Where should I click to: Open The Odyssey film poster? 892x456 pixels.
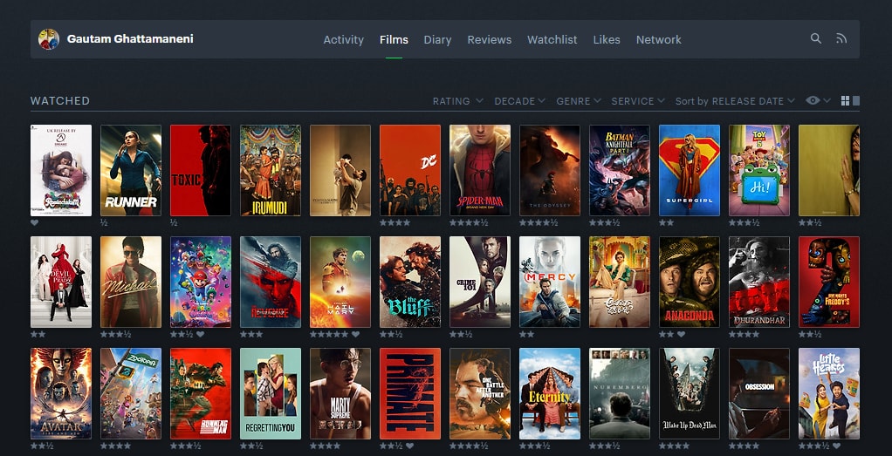(550, 171)
